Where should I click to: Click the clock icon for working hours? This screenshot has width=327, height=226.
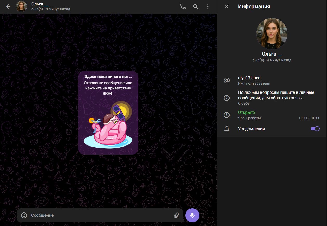point(227,115)
